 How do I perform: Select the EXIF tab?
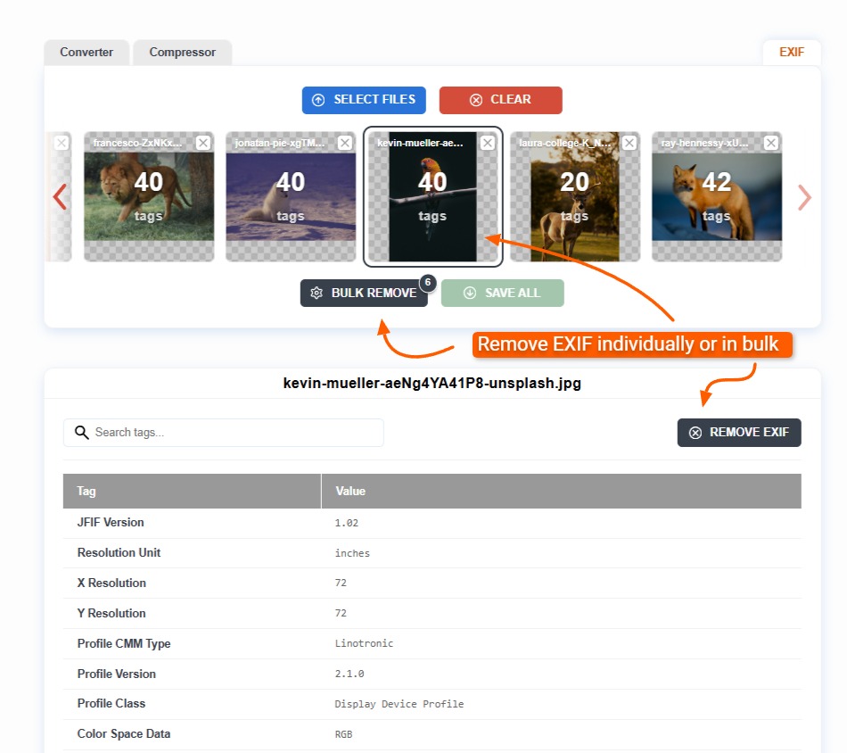tap(792, 53)
